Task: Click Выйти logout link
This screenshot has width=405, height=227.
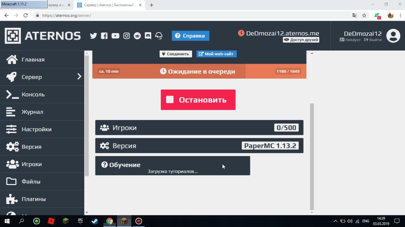Action: click(x=373, y=40)
